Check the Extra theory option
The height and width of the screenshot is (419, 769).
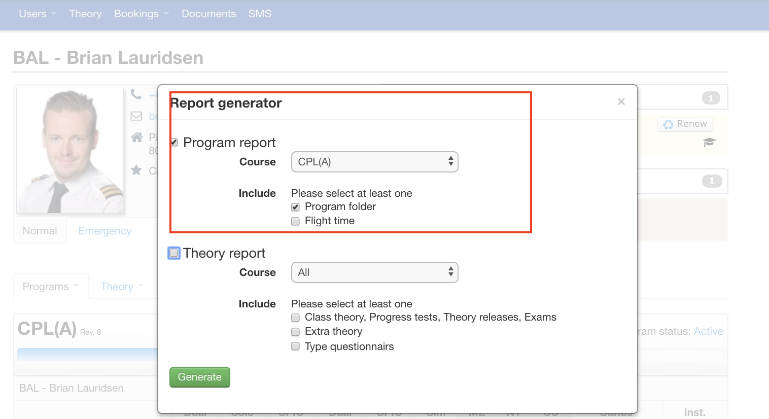click(295, 332)
